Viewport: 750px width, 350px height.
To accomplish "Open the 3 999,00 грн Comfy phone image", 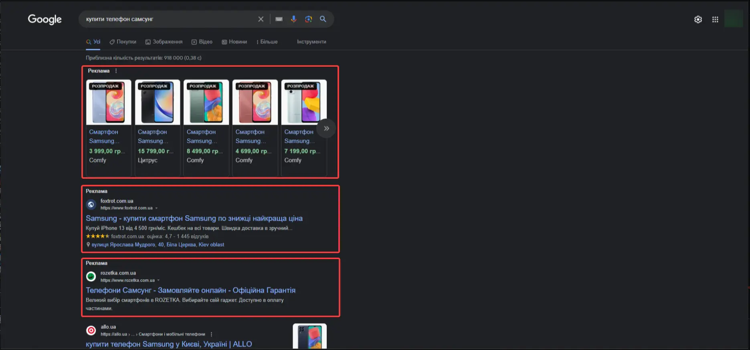I will click(x=109, y=102).
